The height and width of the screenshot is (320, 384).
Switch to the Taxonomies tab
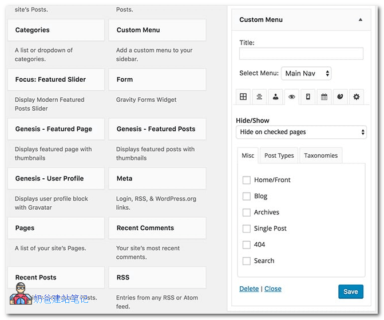(x=321, y=155)
